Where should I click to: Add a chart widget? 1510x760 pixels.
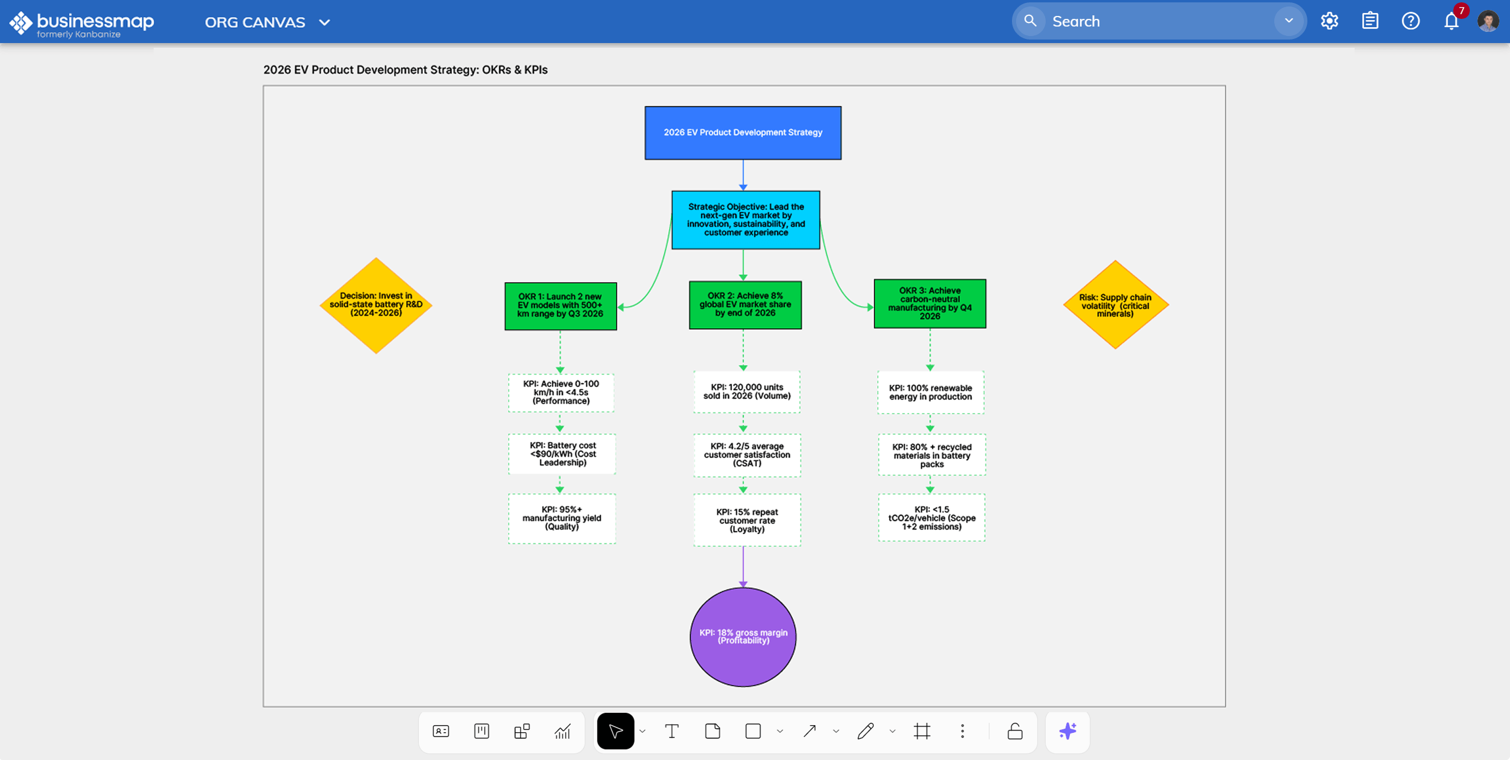[562, 731]
